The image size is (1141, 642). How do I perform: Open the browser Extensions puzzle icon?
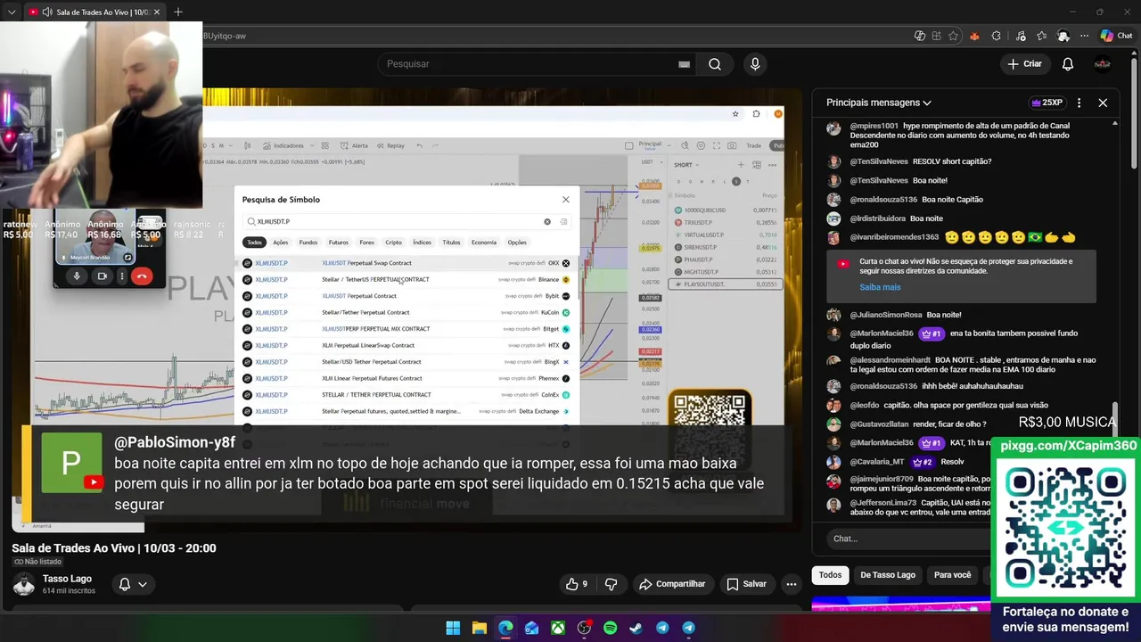pos(996,36)
